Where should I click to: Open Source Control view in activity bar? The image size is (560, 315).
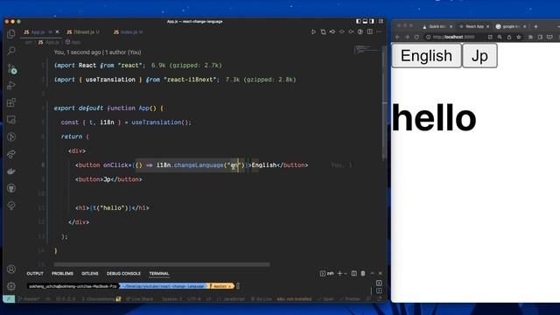click(11, 68)
